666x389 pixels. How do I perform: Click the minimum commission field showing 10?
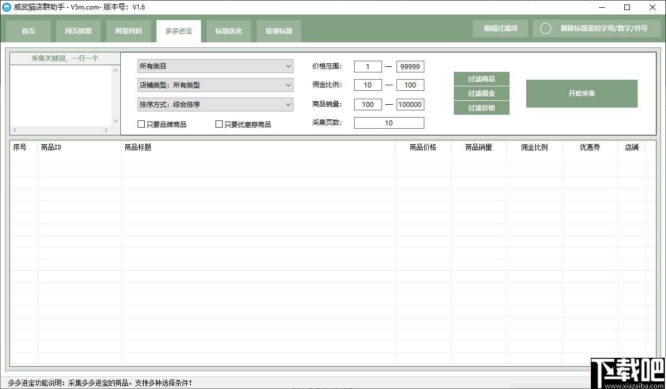(x=368, y=85)
